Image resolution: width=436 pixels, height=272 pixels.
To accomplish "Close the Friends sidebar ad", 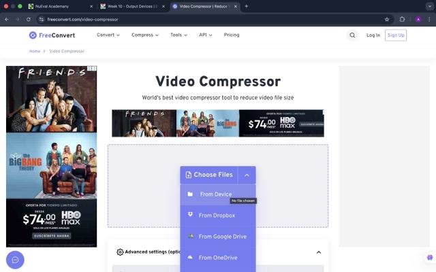I will [x=94, y=68].
